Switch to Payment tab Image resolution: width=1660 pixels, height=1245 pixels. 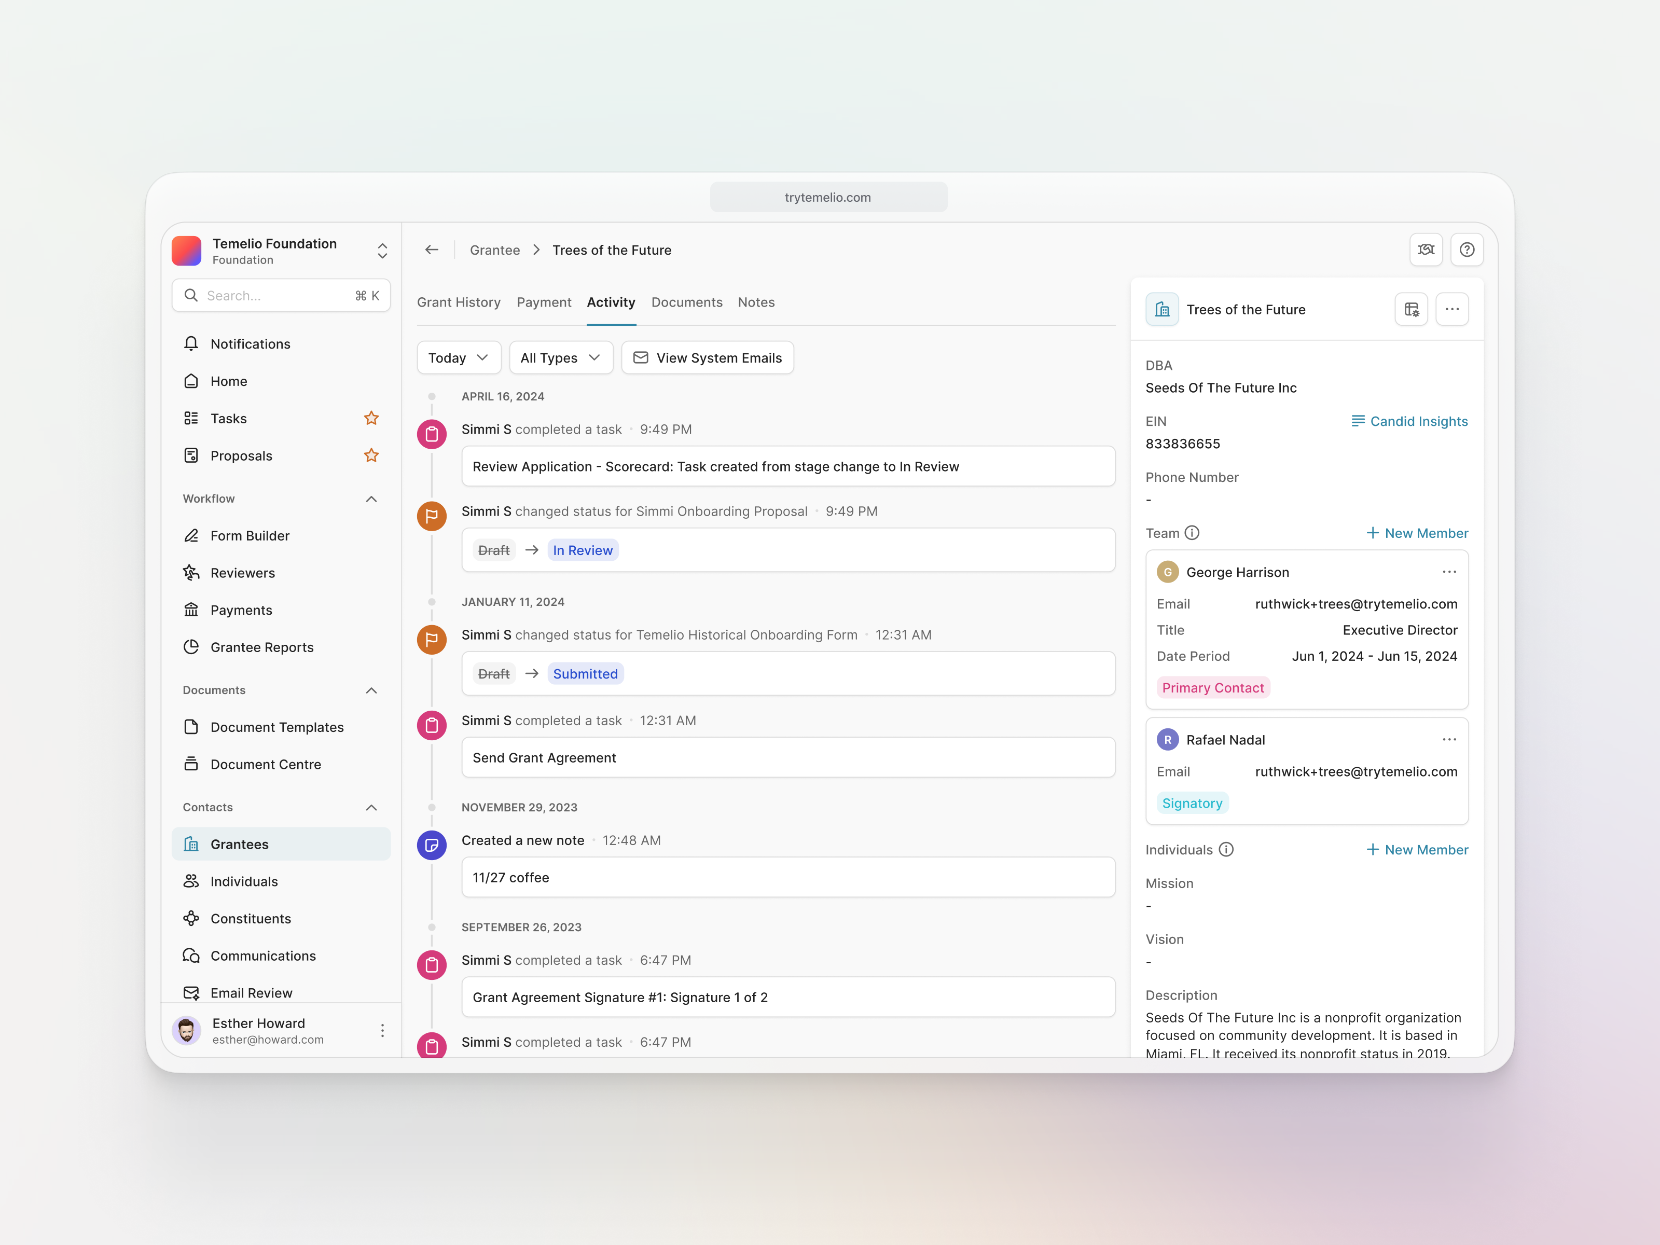(x=544, y=302)
